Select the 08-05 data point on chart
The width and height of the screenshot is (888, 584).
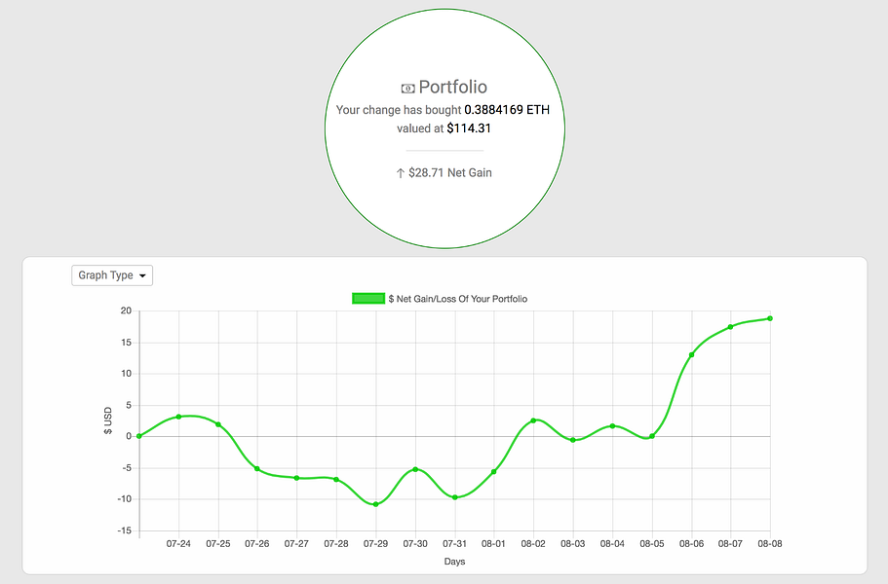(x=652, y=436)
